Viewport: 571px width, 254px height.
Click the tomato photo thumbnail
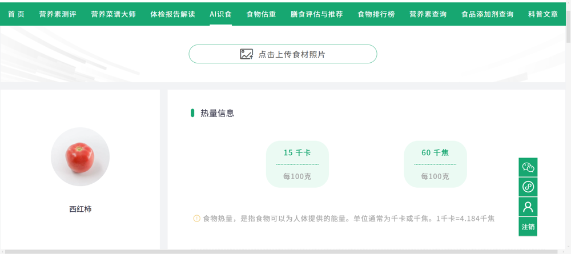pyautogui.click(x=80, y=157)
